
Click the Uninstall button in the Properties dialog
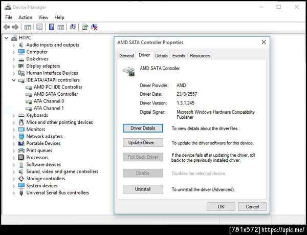click(x=143, y=189)
